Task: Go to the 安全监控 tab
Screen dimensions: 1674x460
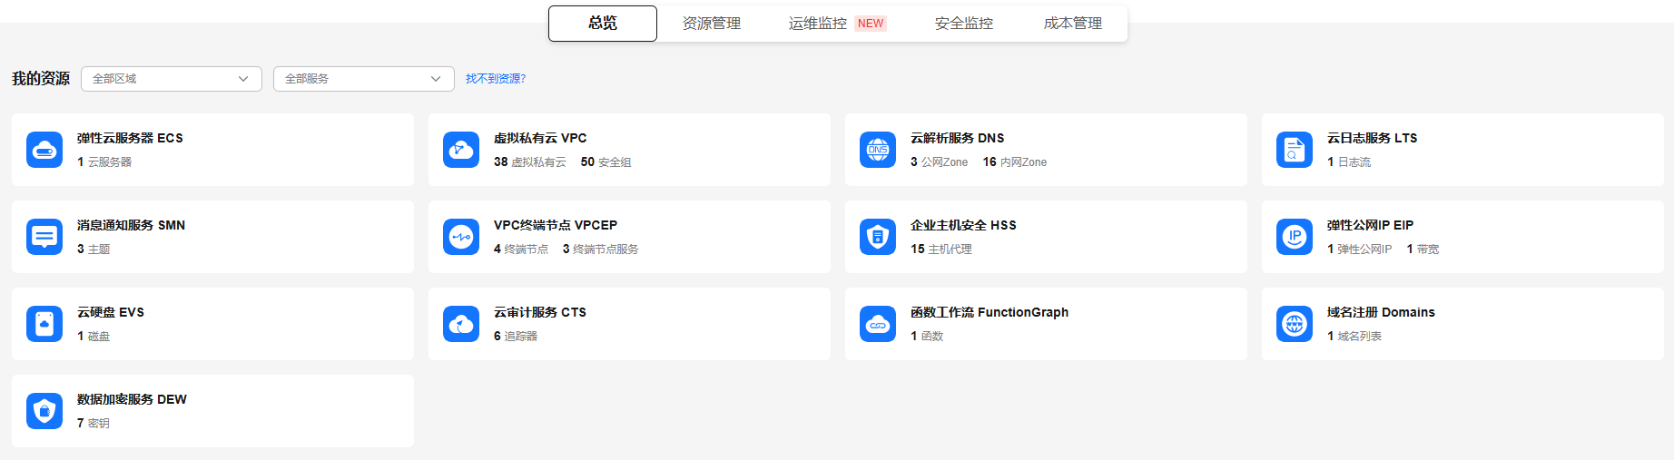Action: click(964, 24)
